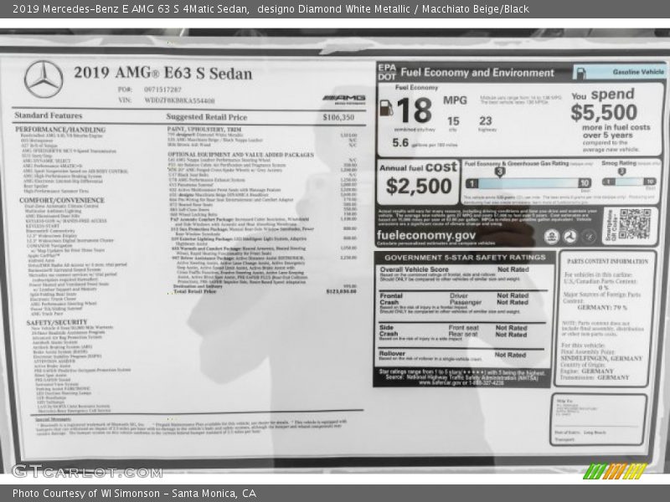The width and height of the screenshot is (670, 502).
Task: Click the 'Standard Features' heading
Action: (48, 115)
